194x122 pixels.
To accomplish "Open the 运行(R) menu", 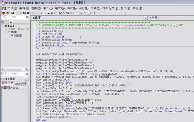I will (84, 8).
